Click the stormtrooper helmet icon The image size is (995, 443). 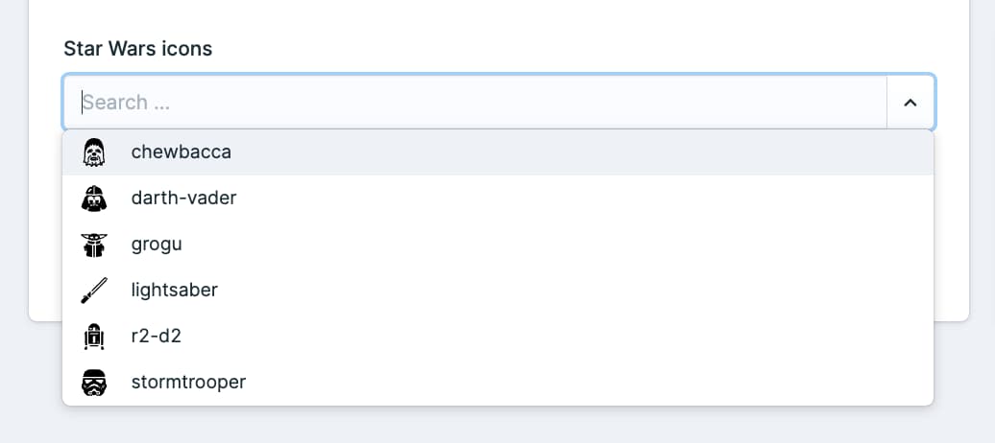point(94,383)
